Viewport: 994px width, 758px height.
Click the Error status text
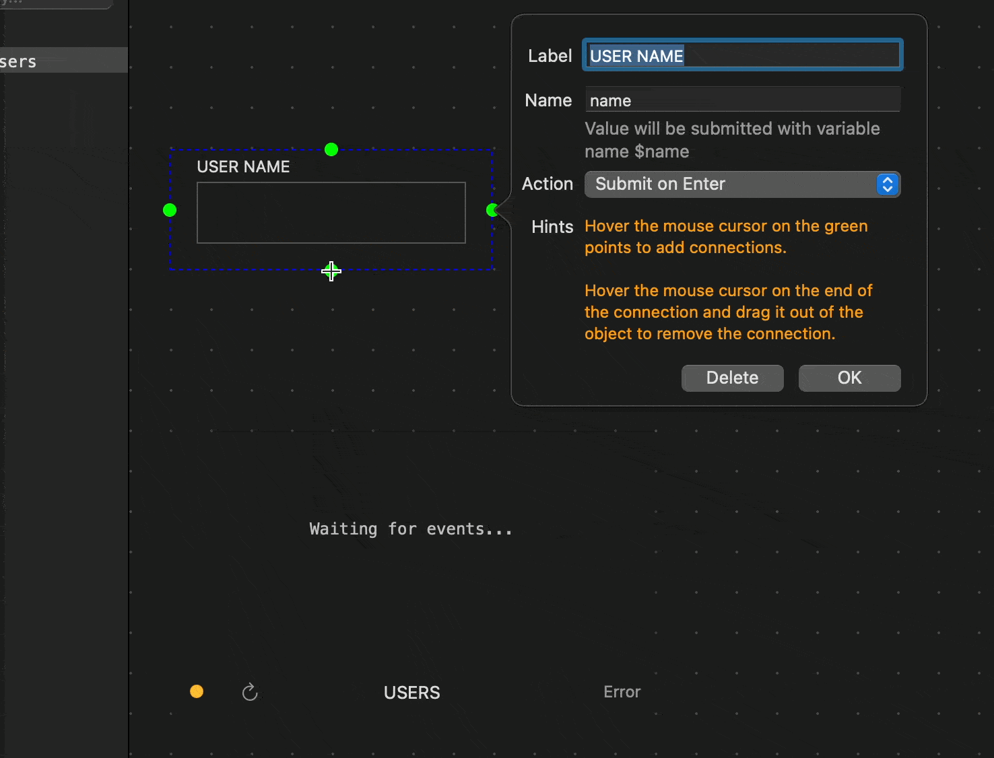pos(622,692)
